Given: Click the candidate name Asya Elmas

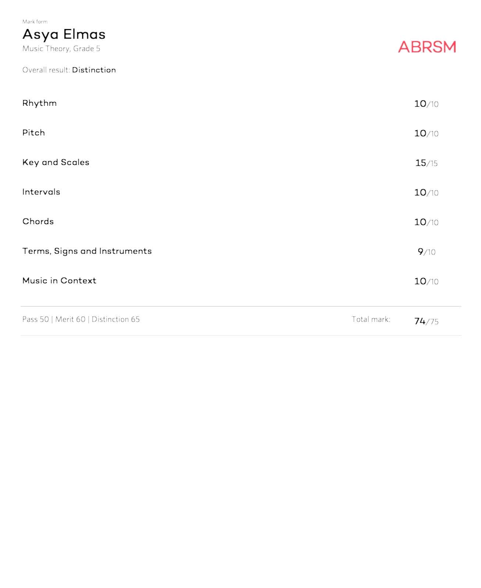Looking at the screenshot, I should 64,35.
